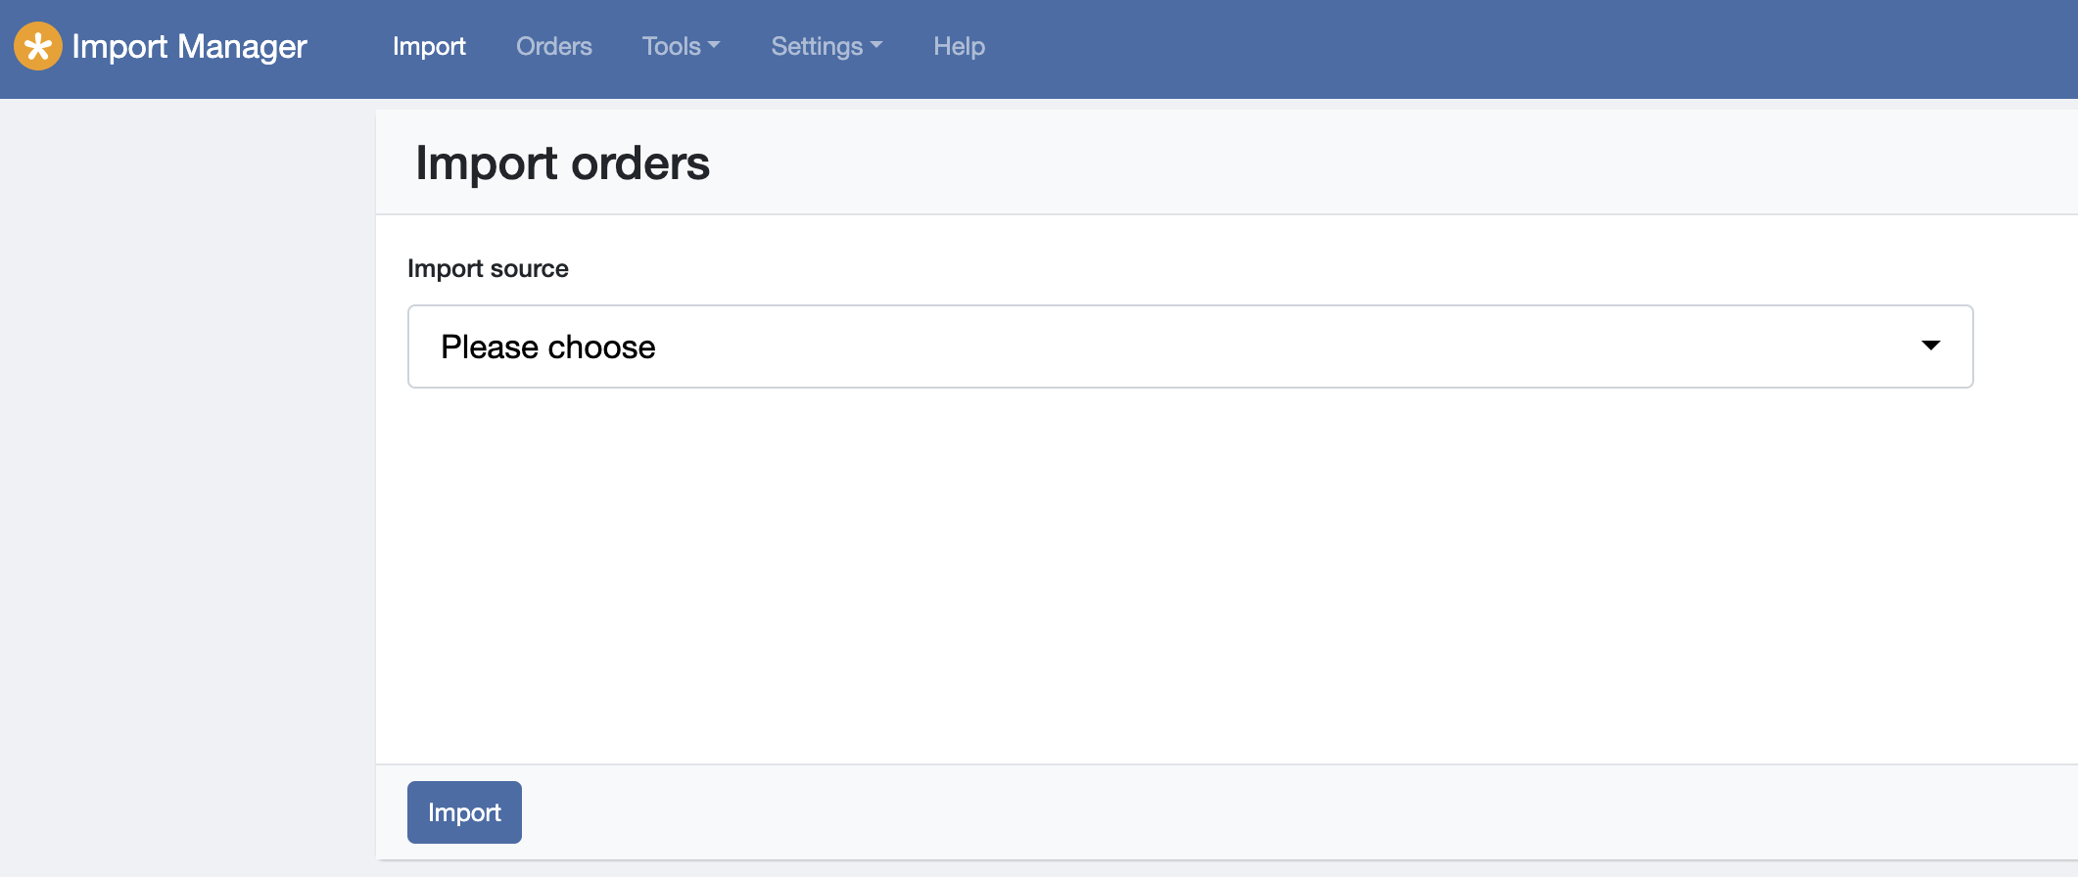This screenshot has height=877, width=2078.
Task: Go to the Orders page
Action: [553, 46]
